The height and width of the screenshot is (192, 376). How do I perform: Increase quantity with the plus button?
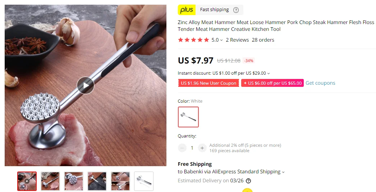(202, 148)
